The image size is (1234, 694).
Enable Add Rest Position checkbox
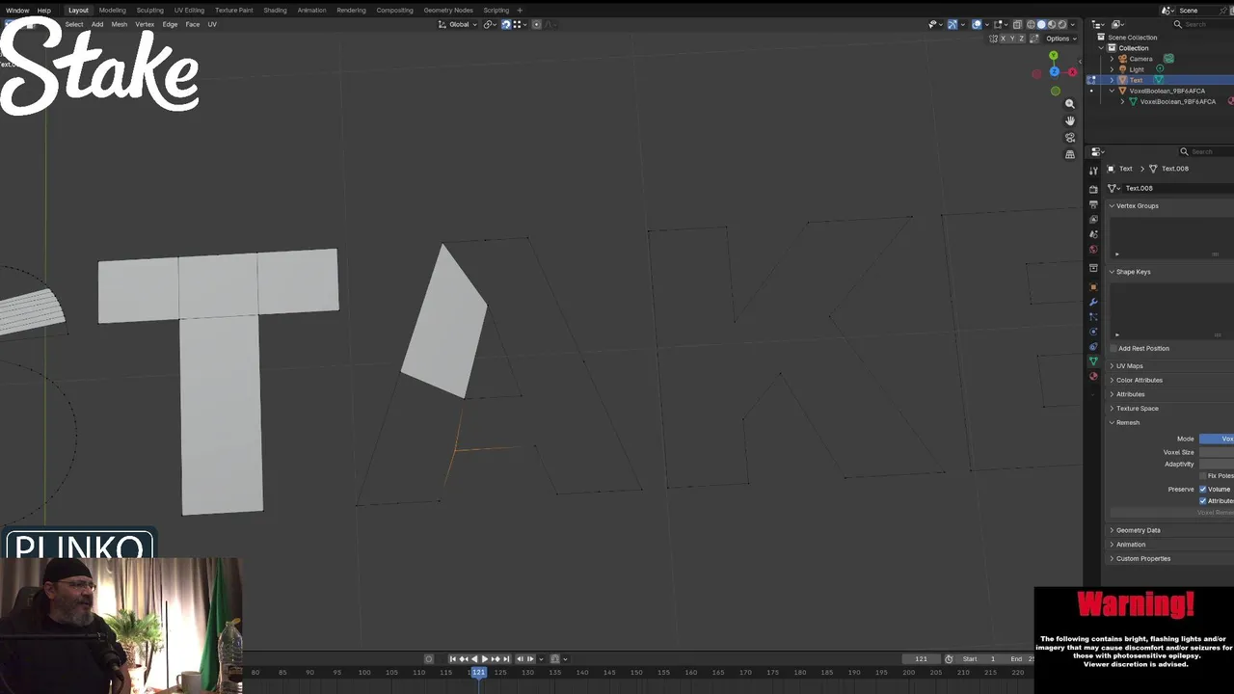click(x=1113, y=348)
